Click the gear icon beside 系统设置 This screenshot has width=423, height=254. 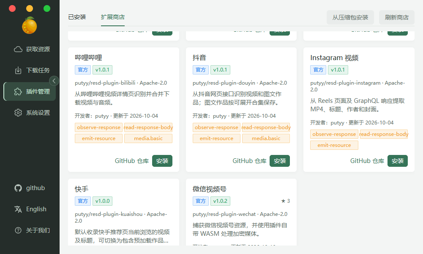[x=18, y=113]
